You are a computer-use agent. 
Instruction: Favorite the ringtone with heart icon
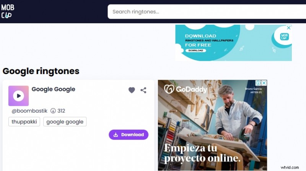132,90
